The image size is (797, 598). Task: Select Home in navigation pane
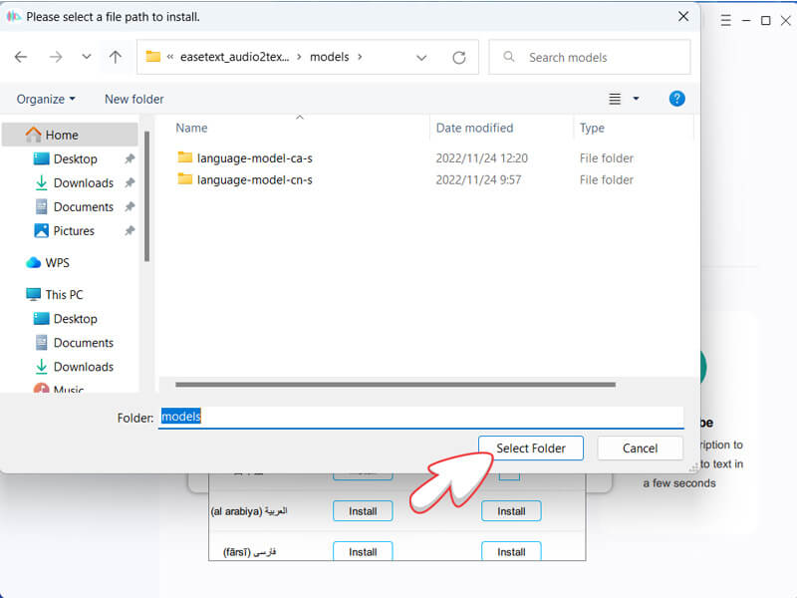coord(70,135)
